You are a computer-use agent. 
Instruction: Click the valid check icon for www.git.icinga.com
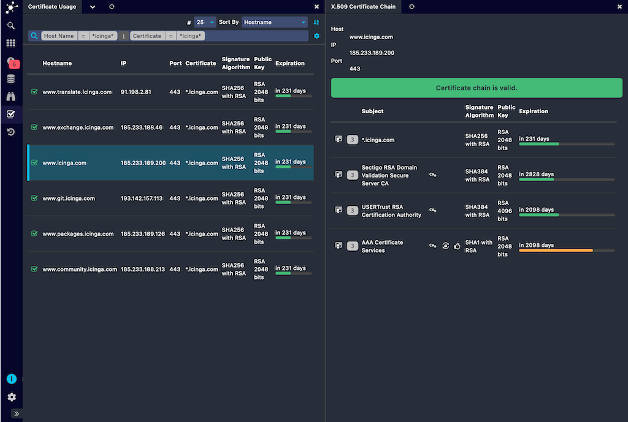(x=34, y=198)
